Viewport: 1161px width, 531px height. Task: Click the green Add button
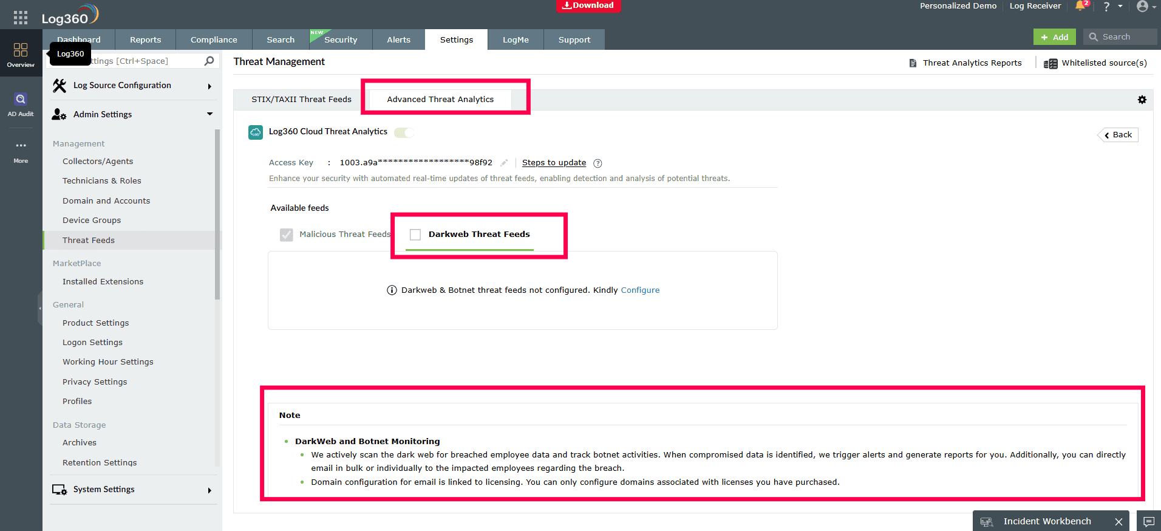tap(1055, 37)
